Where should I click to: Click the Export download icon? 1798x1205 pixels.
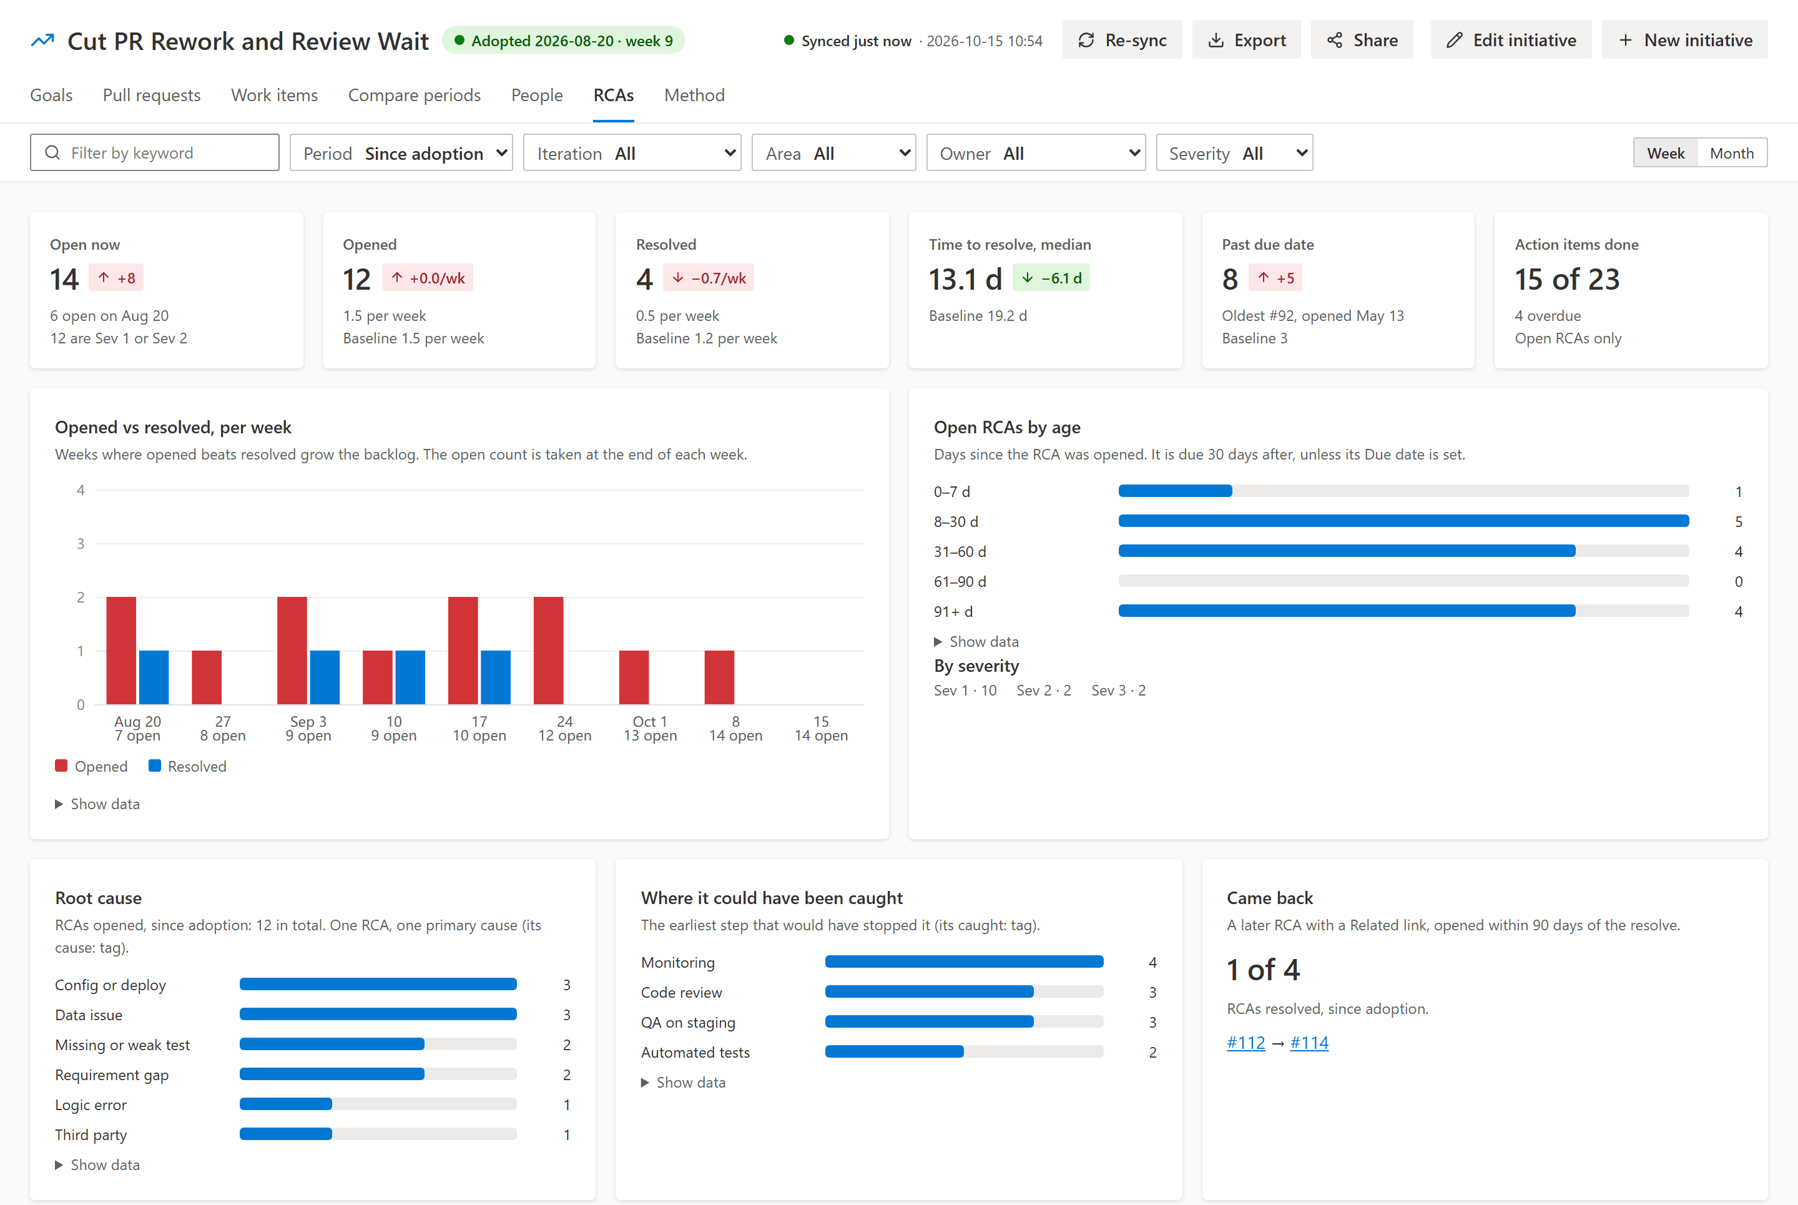pyautogui.click(x=1216, y=41)
